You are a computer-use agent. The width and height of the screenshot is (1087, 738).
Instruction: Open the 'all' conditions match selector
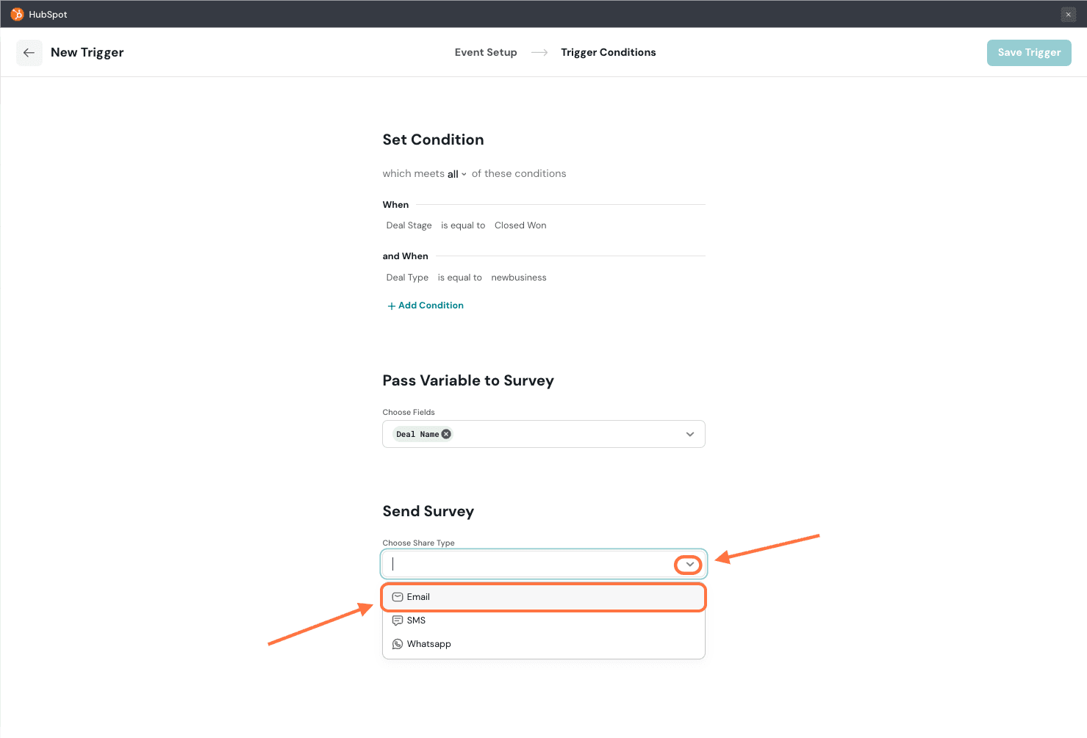click(456, 174)
